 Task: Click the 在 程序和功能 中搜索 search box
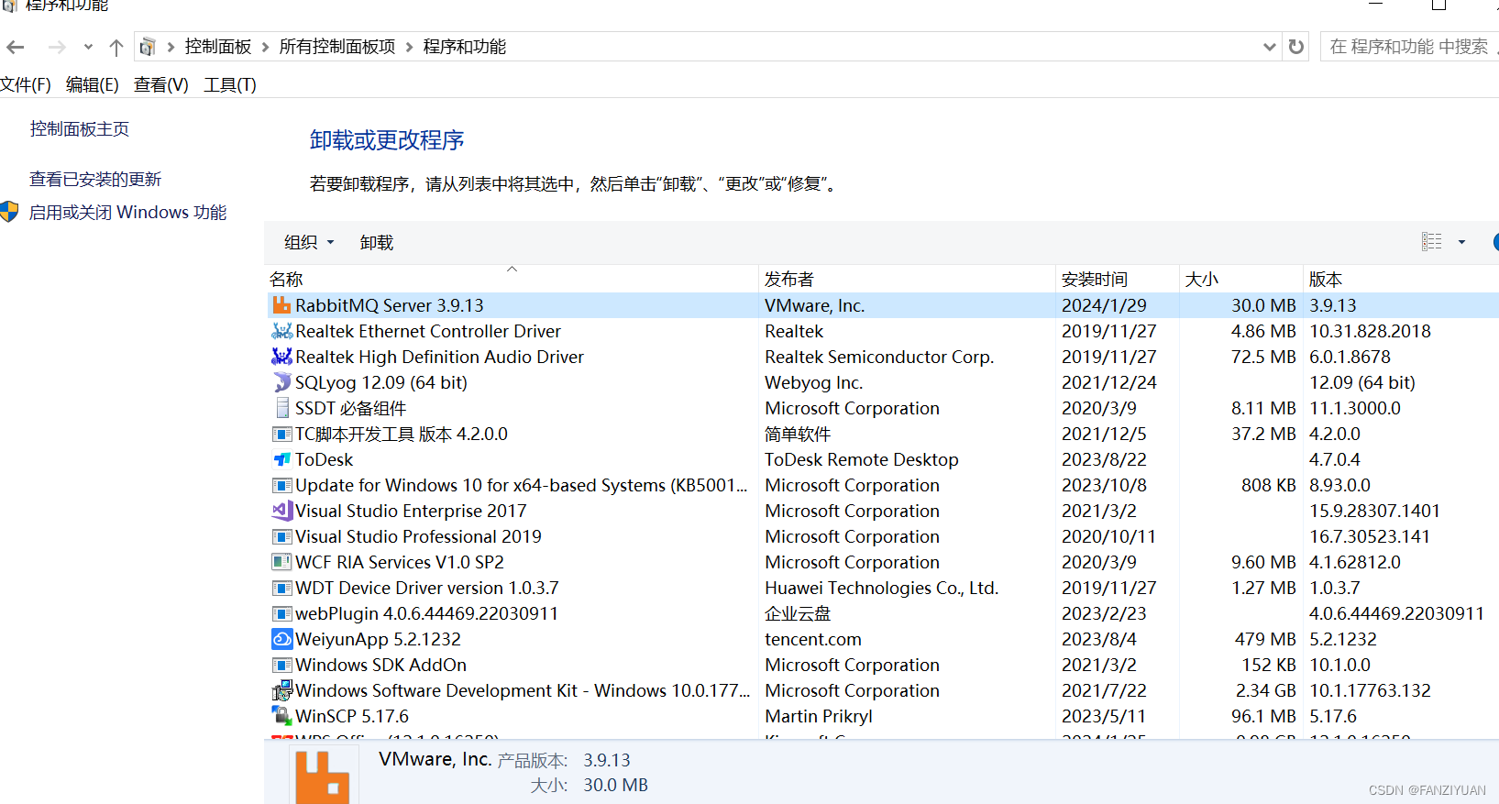coord(1410,47)
